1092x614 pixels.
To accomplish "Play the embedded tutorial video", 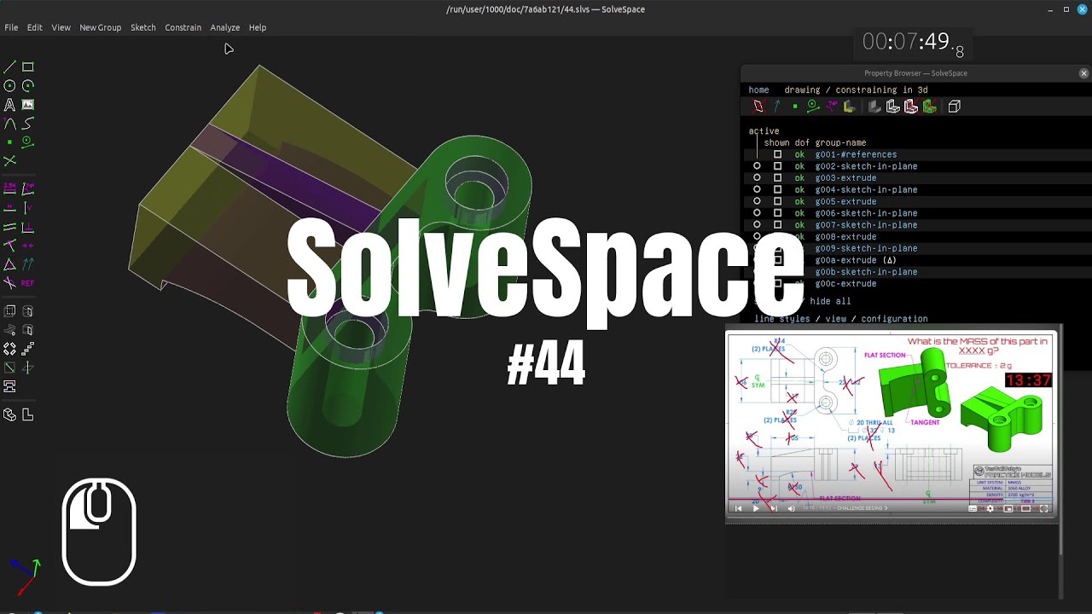I will 756,508.
